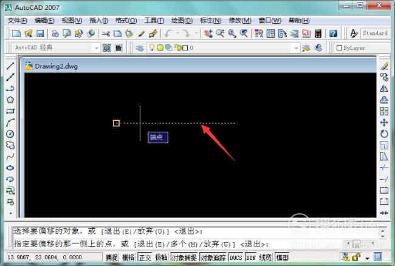Viewport: 395px width, 266px height.
Task: Toggle 极轴 polar tracking
Action: (x=161, y=257)
